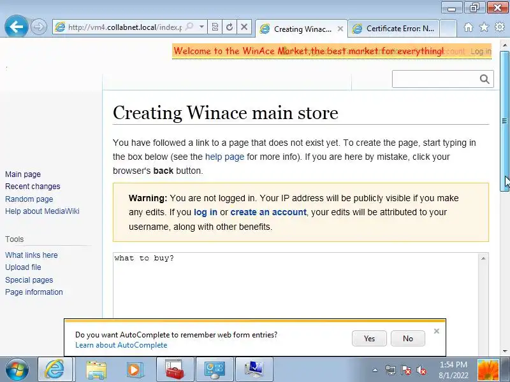This screenshot has height=382, width=510.
Task: Close the Creating Winac... tab
Action: [340, 29]
